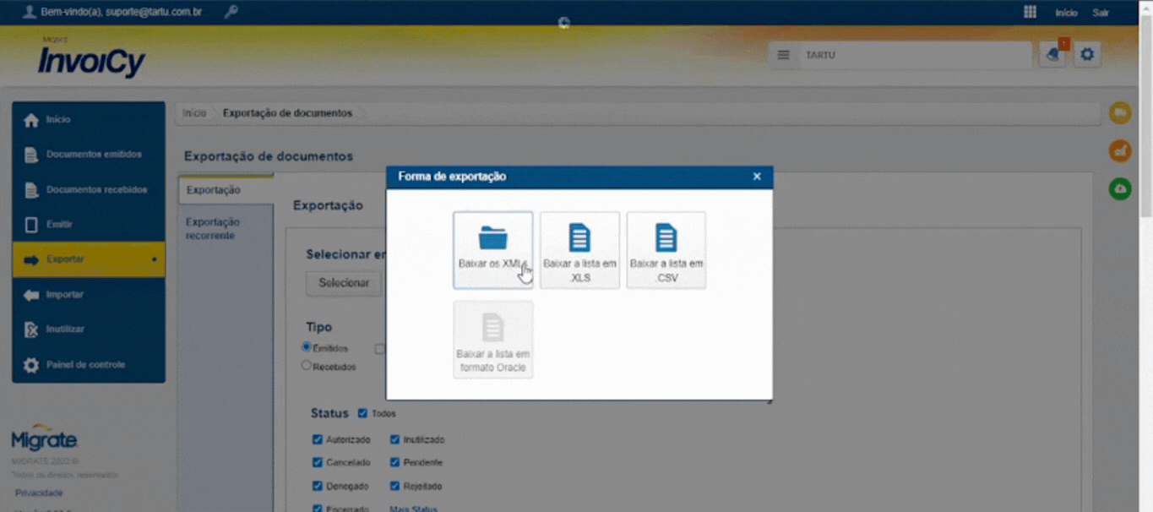Close the Forma de exportação dialog
Screen dimensions: 1153x512
click(757, 177)
